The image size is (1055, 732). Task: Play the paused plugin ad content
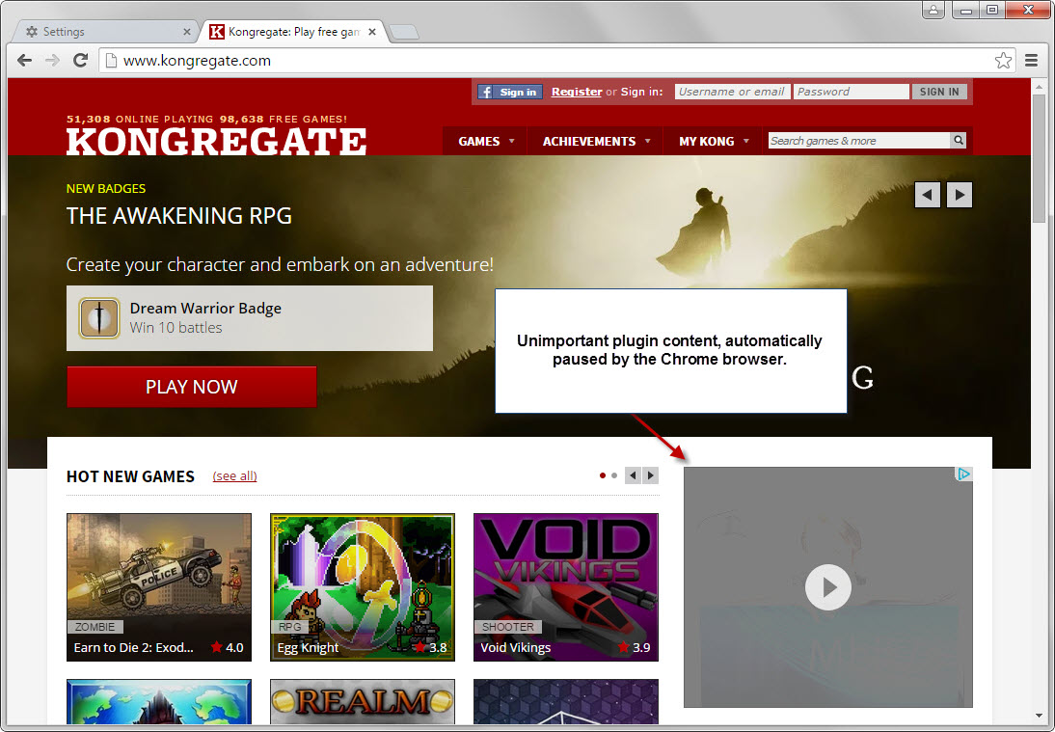click(828, 587)
